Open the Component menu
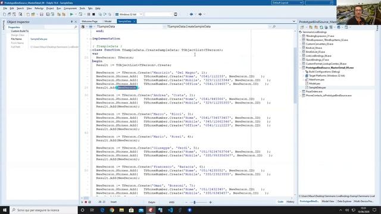Image resolution: width=381 pixels, height=214 pixels. click(70, 8)
